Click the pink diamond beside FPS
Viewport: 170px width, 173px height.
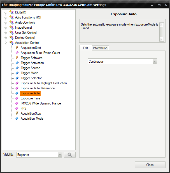tap(17, 108)
